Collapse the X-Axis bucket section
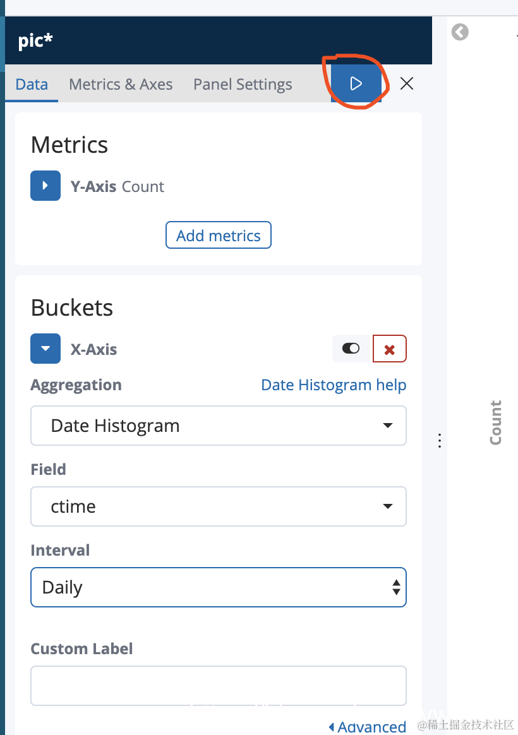 (x=45, y=349)
